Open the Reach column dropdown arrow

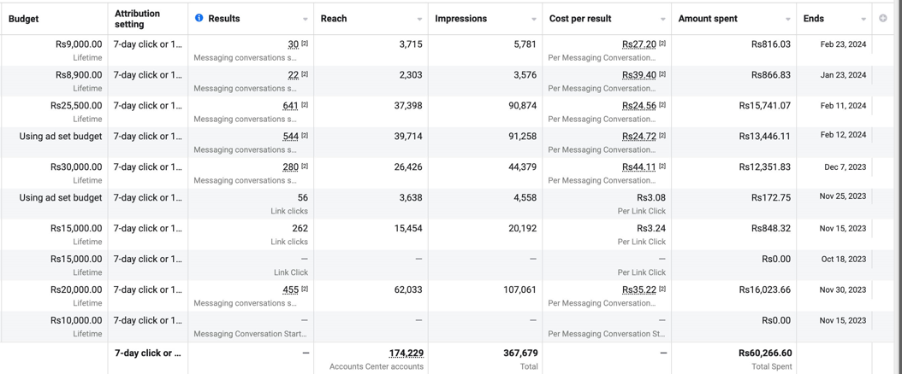(x=419, y=19)
